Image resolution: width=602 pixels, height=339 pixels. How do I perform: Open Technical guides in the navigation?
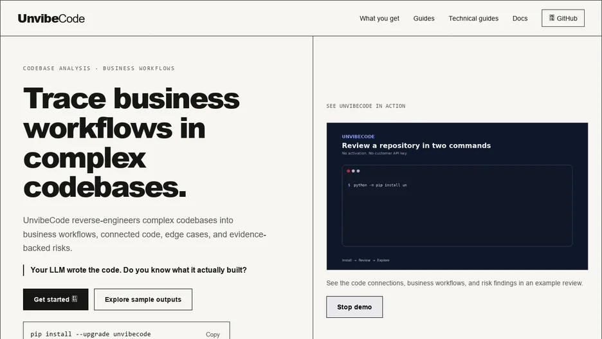point(473,19)
